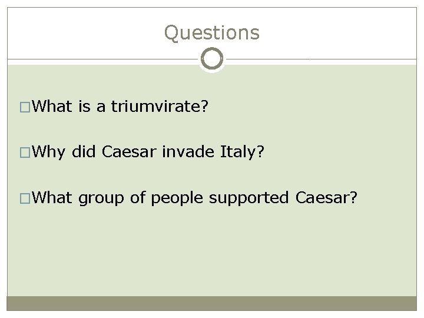Click the word 'Caesar' in the second question
Image resolution: width=424 pixels, height=318 pixels.
[x=129, y=152]
